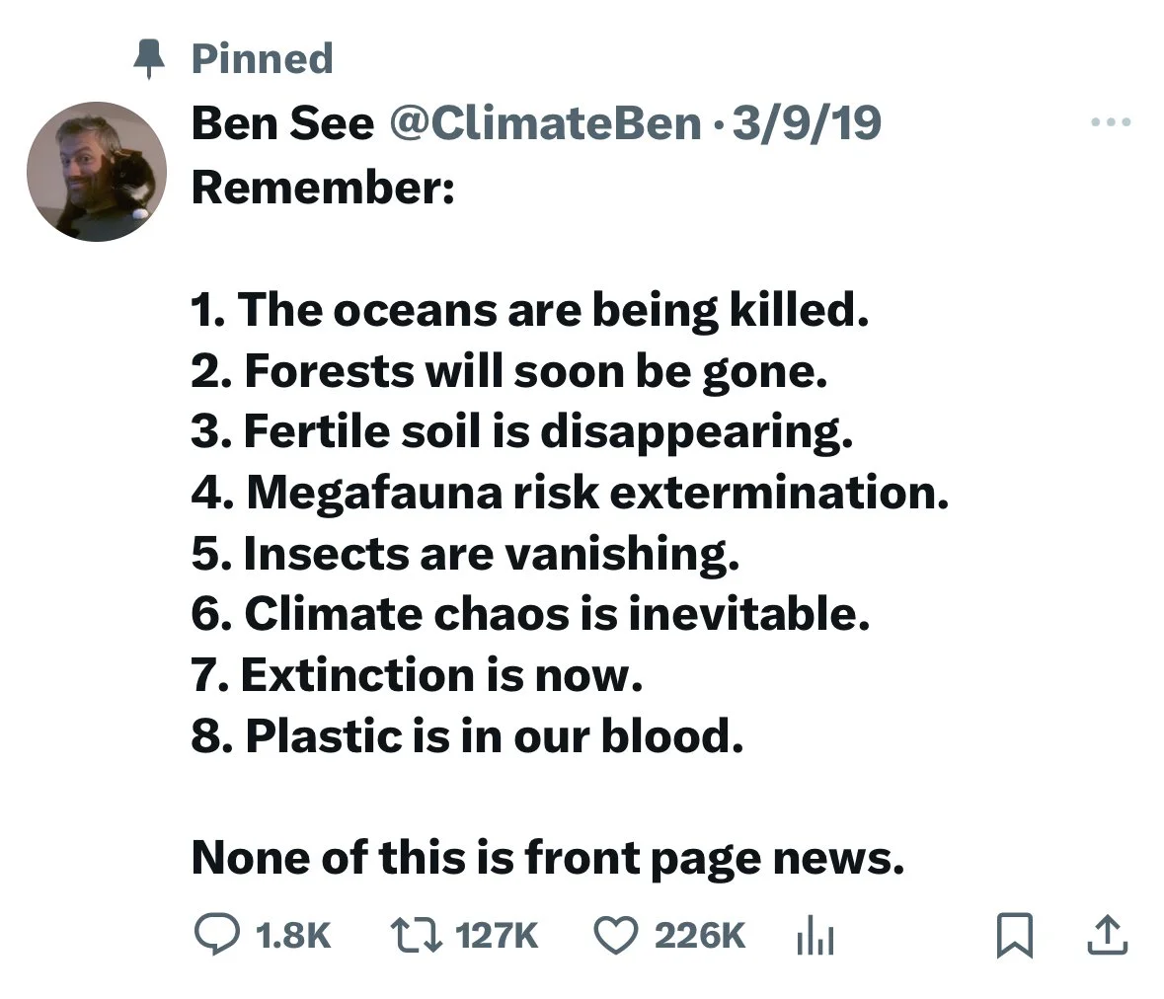The image size is (1164, 999).
Task: Click the 3/9/19 tweet date
Action: coord(808,123)
